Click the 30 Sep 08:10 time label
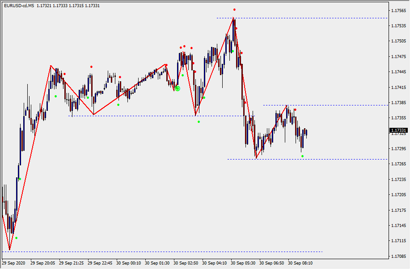This screenshot has height=269, width=410. click(x=300, y=263)
